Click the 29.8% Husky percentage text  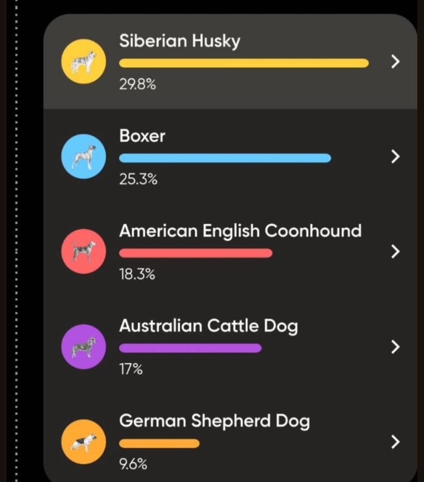(137, 84)
